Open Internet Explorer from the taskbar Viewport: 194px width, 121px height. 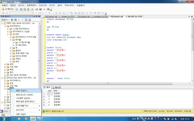click(12, 119)
